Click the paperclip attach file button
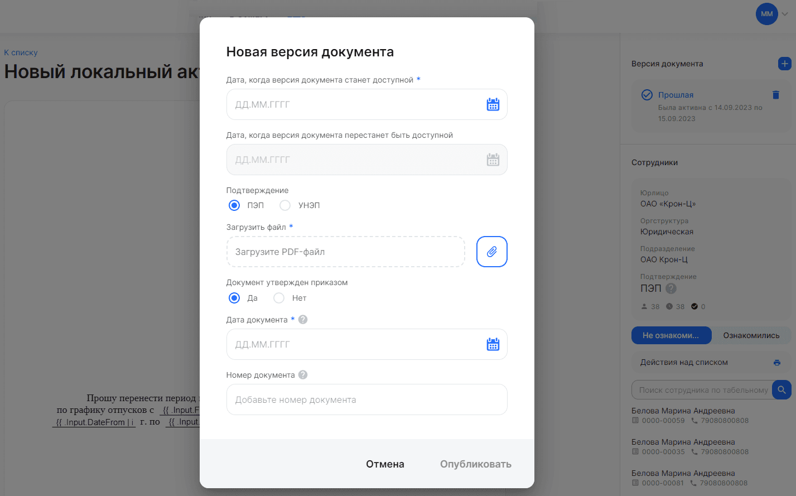The width and height of the screenshot is (796, 496). click(x=491, y=252)
